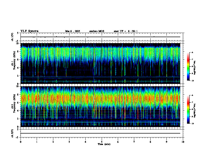Click the "station=MOS" header label
The width and height of the screenshot is (206, 159).
[x=97, y=31]
